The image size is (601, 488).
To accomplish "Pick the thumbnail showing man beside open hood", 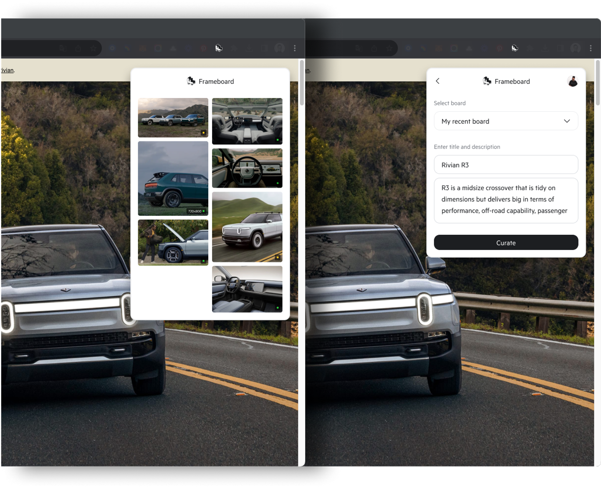I will [173, 242].
